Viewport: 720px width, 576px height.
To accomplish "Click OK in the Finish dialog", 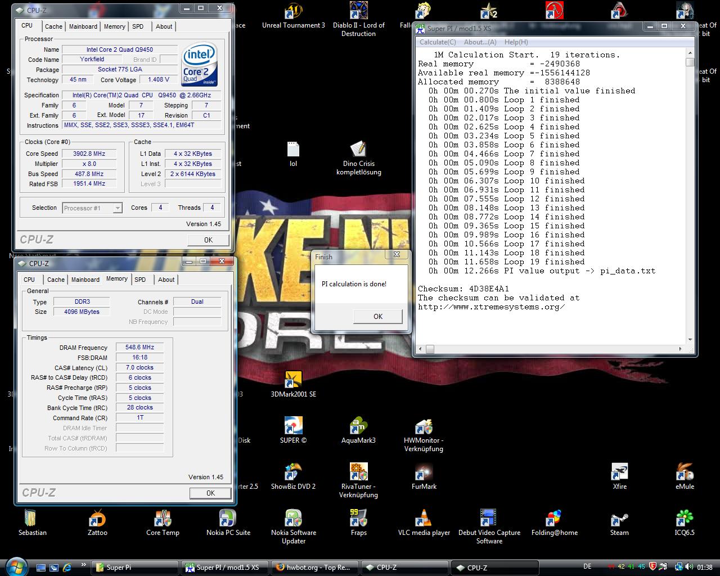I will (378, 317).
